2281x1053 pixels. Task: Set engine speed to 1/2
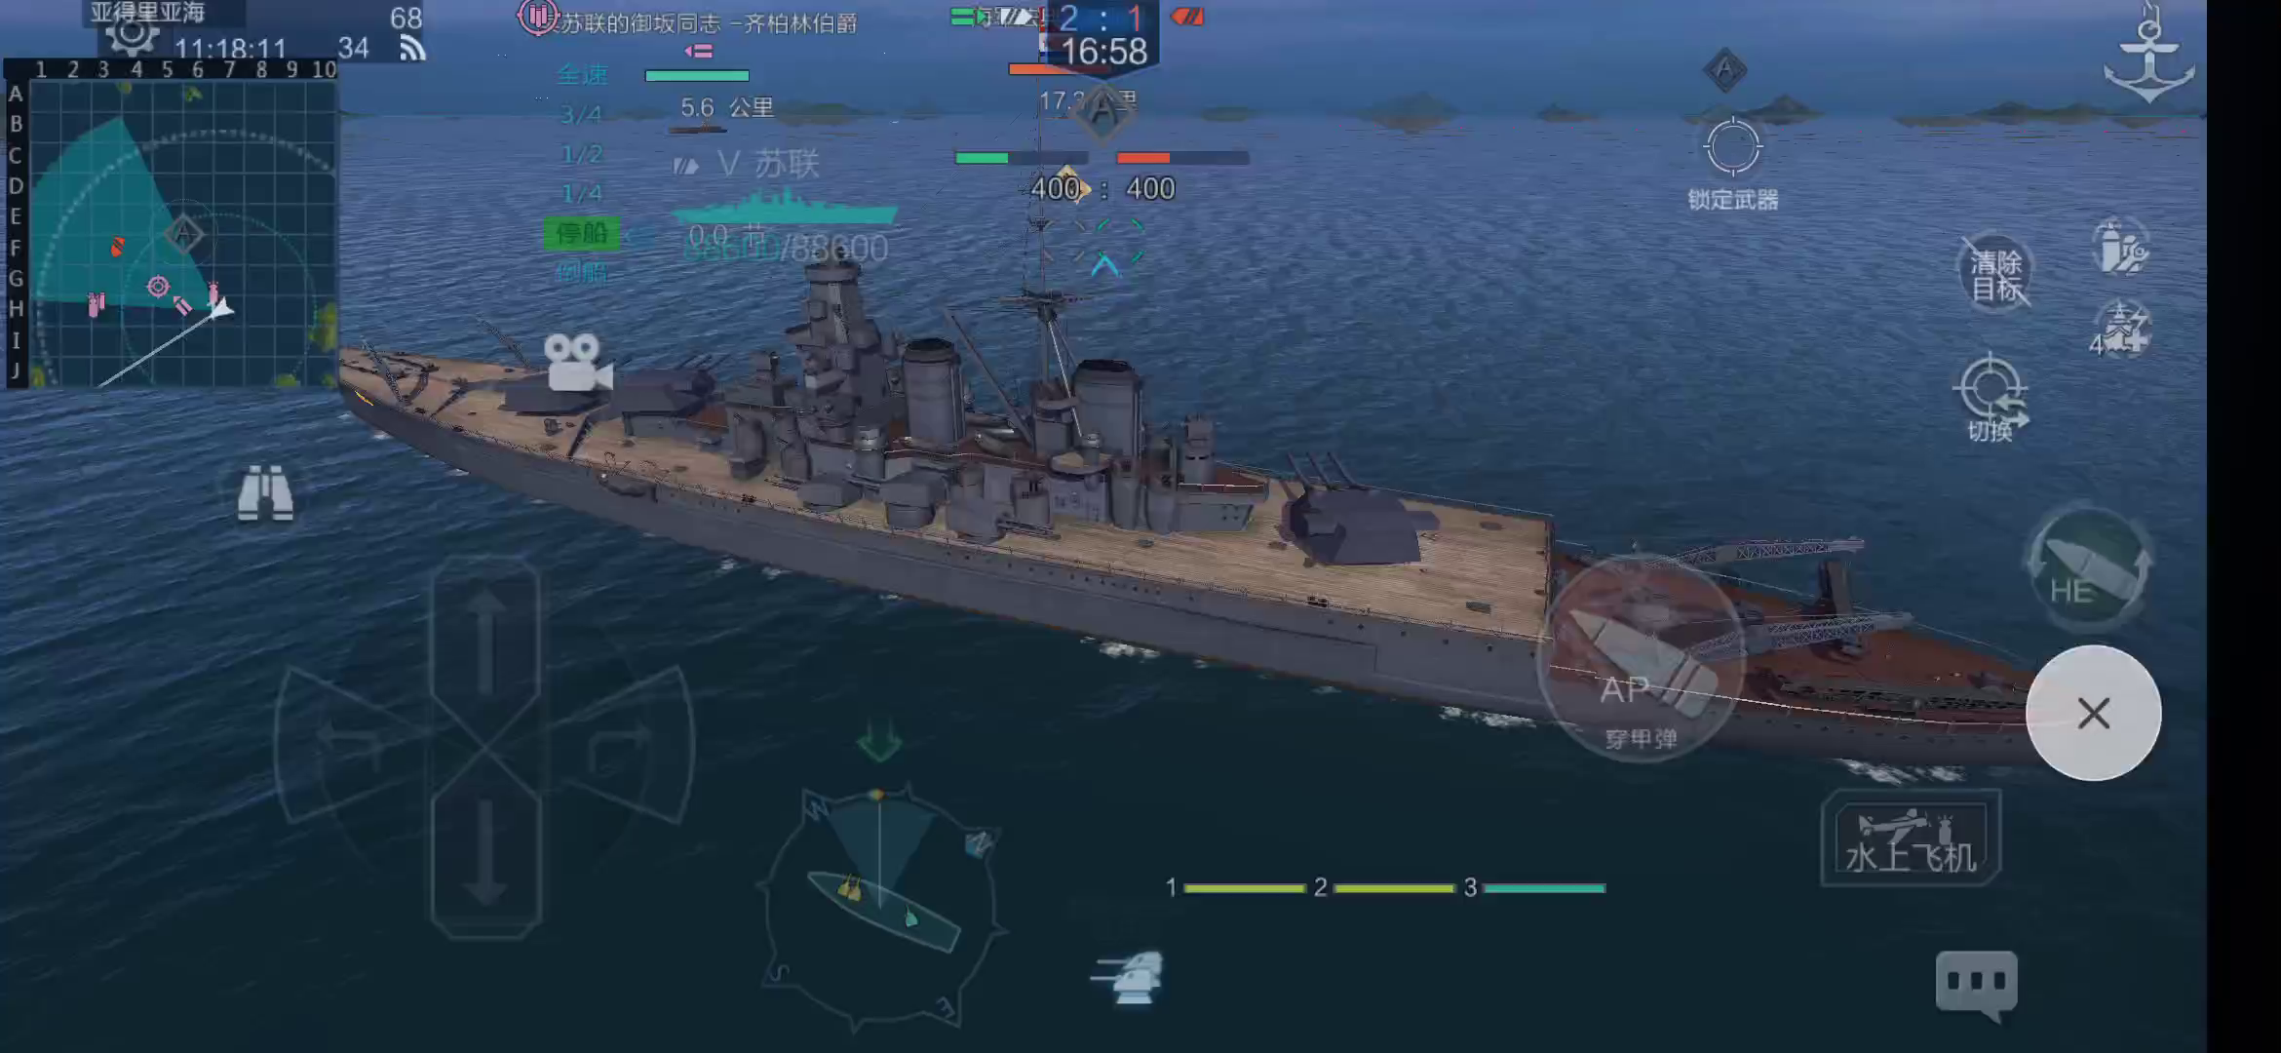tap(582, 154)
